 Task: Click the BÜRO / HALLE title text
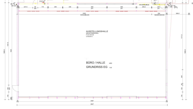click(95, 62)
